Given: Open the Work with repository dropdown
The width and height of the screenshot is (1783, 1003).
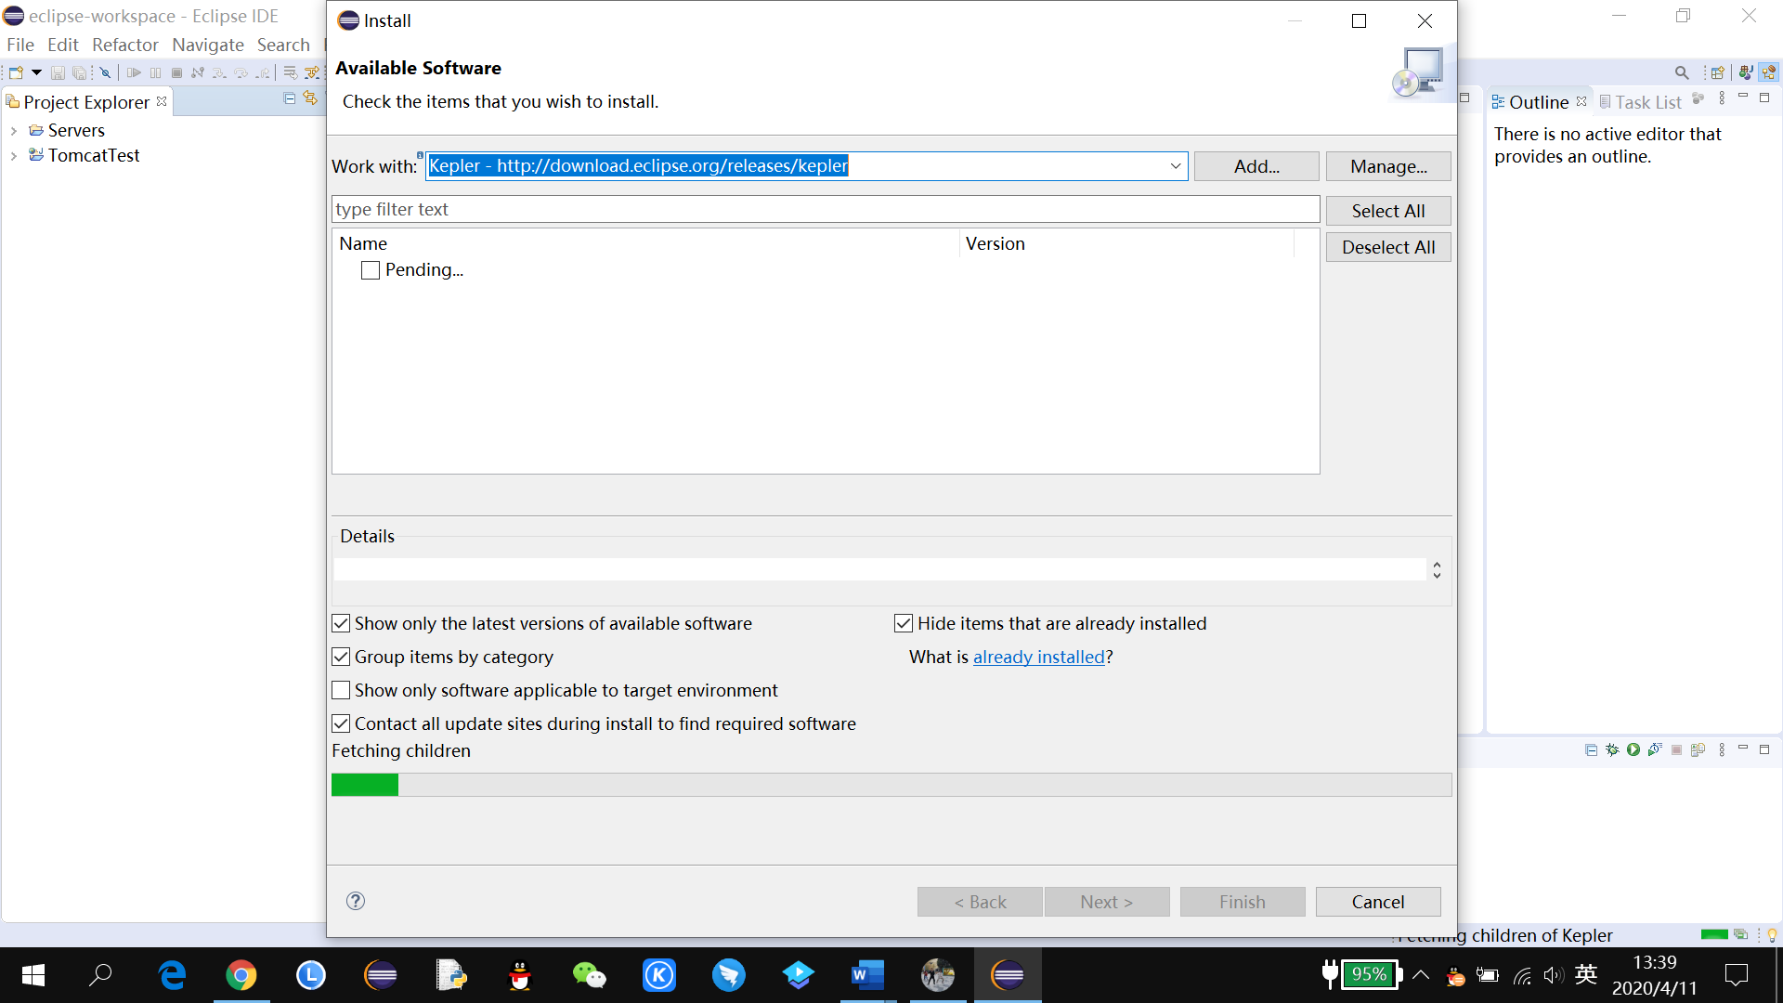Looking at the screenshot, I should click(x=1176, y=166).
